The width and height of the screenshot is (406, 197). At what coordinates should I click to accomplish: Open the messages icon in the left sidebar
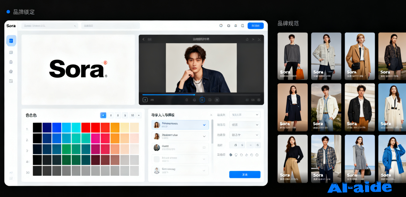[x=11, y=52]
